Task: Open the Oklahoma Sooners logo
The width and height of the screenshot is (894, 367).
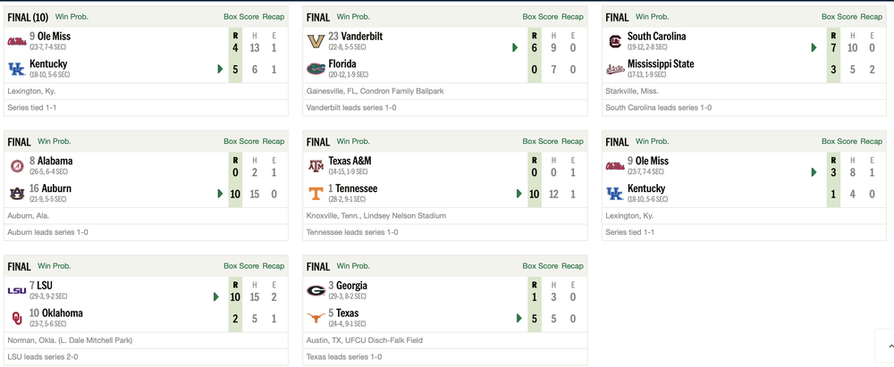Action: pos(17,317)
